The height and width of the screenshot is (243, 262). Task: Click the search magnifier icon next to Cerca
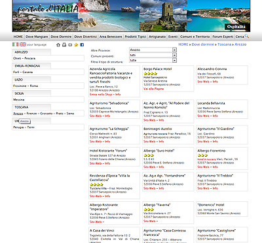point(247,36)
